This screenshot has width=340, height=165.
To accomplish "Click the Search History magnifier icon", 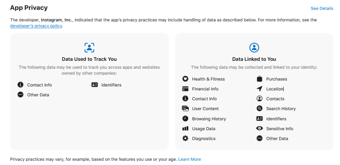I will tap(260, 108).
